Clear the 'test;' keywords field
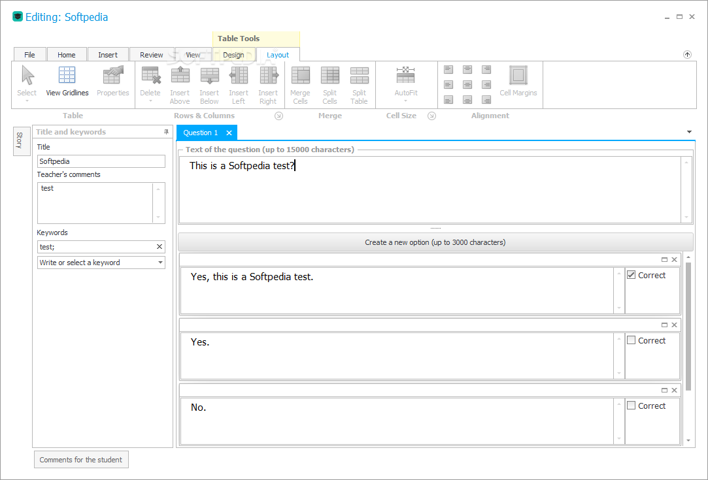This screenshot has width=708, height=480. coord(160,247)
